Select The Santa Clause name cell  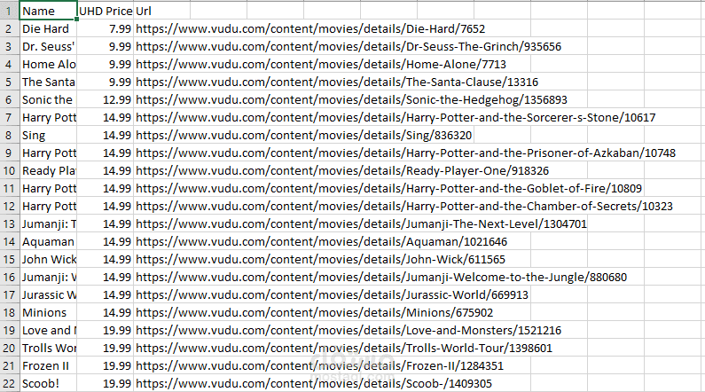48,82
